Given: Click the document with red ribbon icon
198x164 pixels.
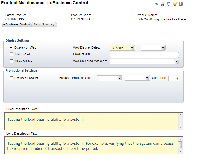Looking at the screenshot, I should [181, 4].
